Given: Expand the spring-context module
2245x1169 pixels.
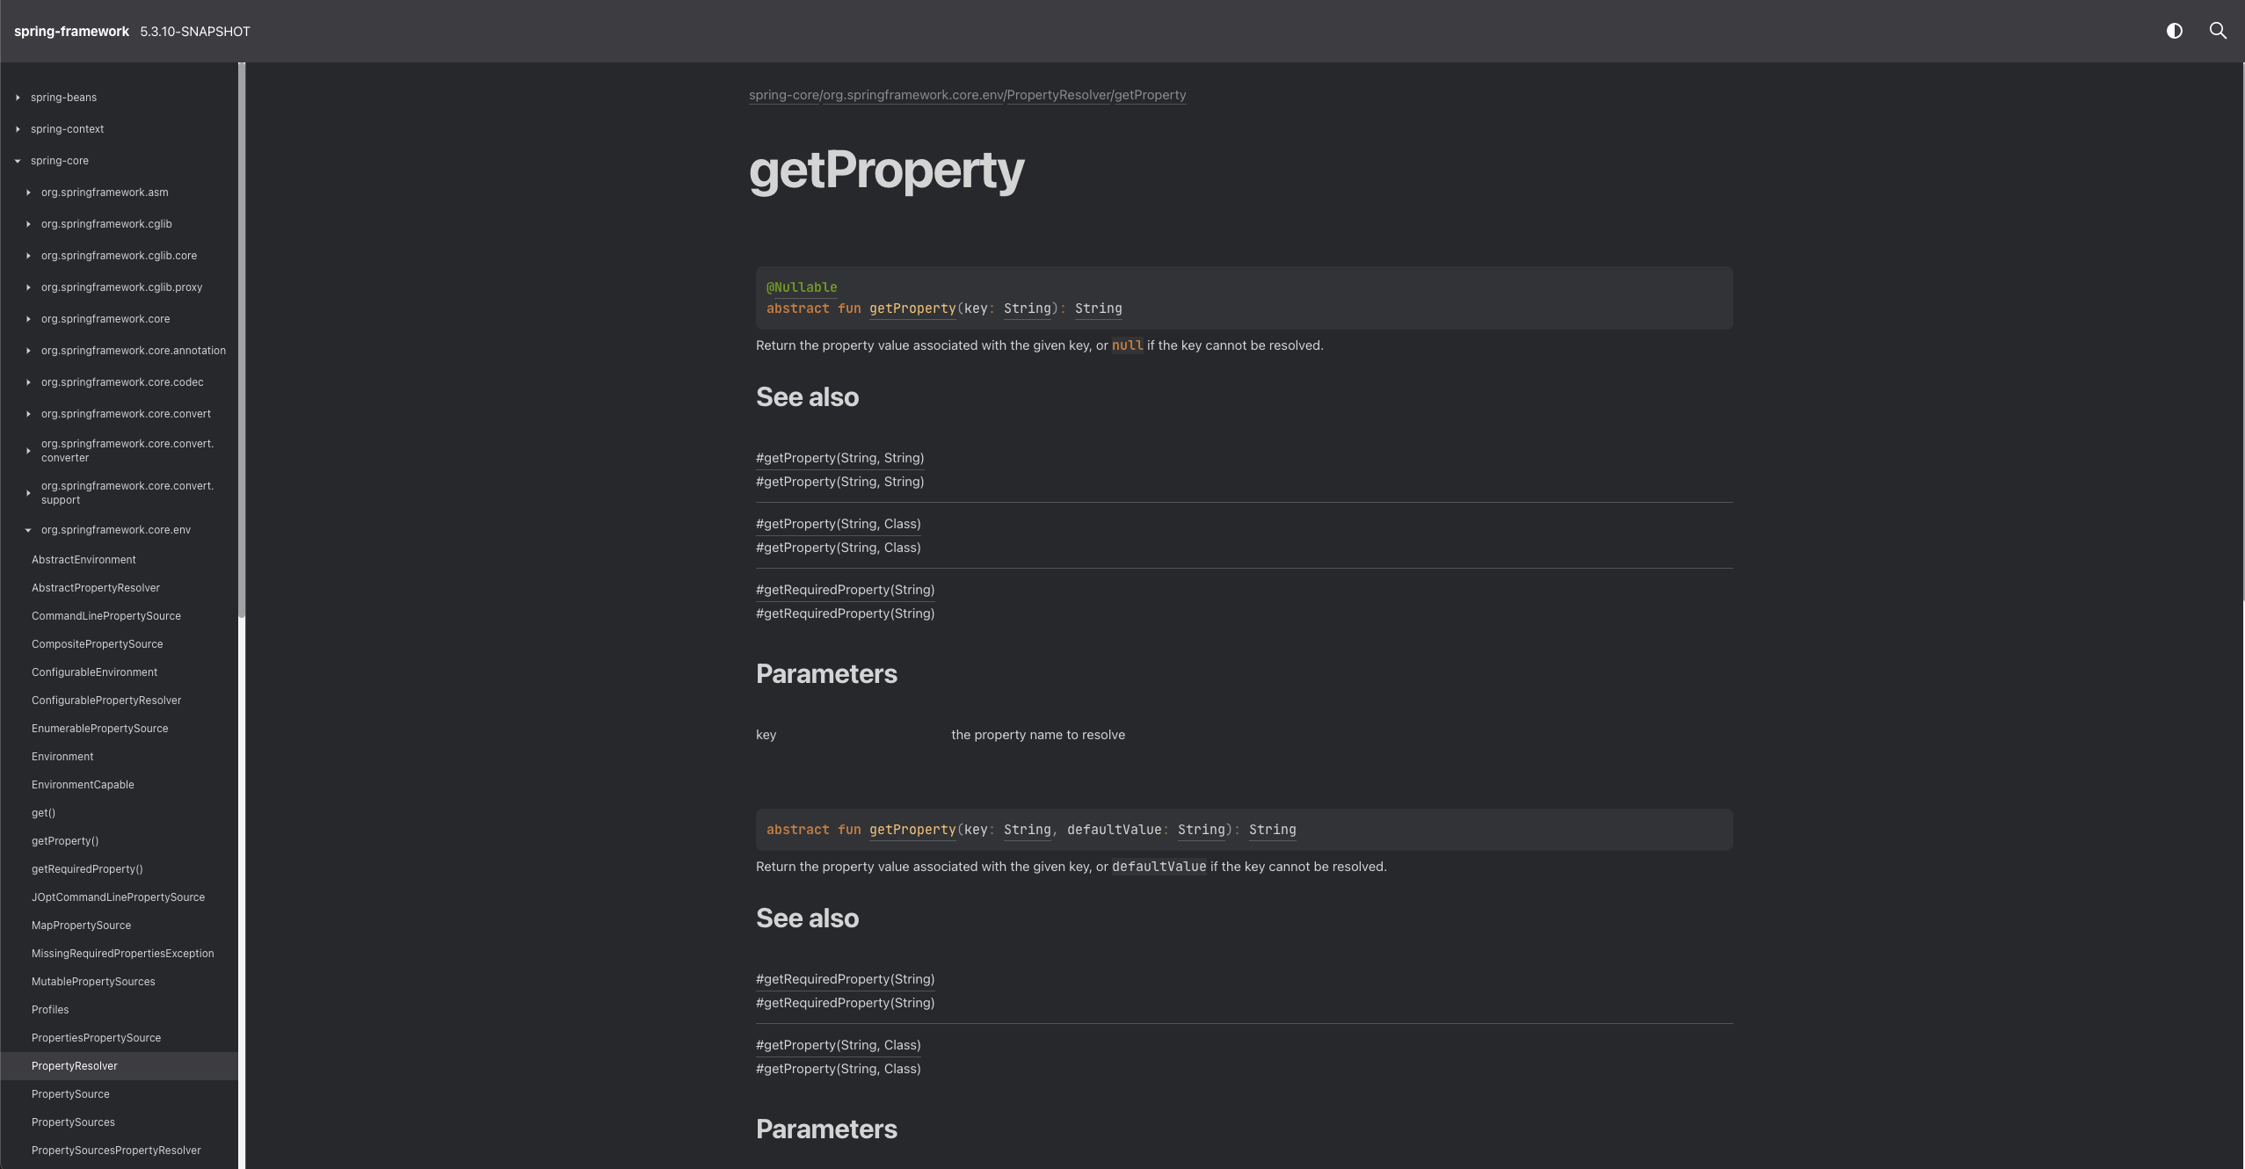Looking at the screenshot, I should [x=19, y=128].
